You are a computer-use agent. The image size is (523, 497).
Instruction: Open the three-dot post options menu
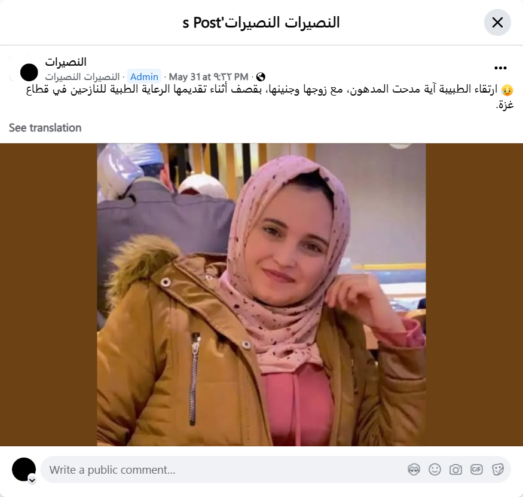tap(500, 68)
